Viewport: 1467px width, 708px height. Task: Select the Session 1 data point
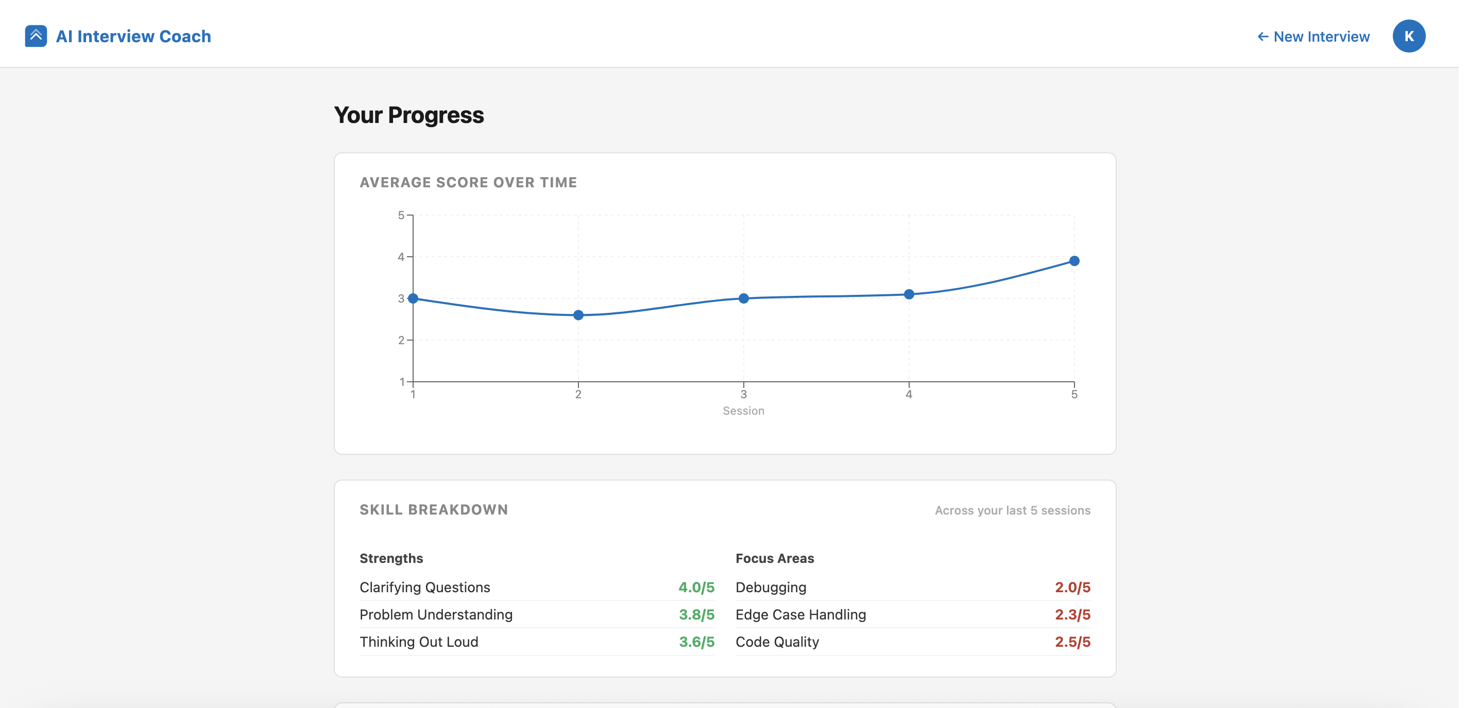[413, 298]
